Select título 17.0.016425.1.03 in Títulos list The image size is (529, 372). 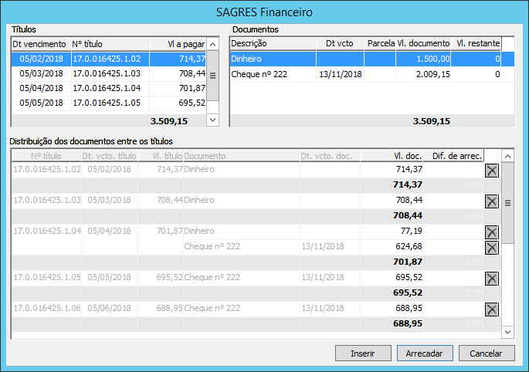pyautogui.click(x=108, y=73)
